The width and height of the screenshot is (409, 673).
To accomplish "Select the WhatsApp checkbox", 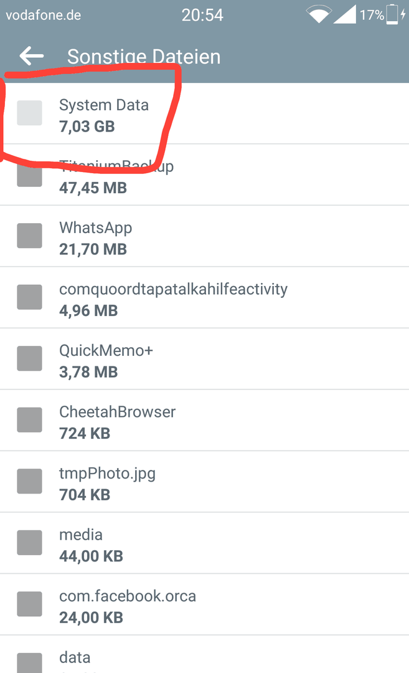I will pyautogui.click(x=30, y=236).
